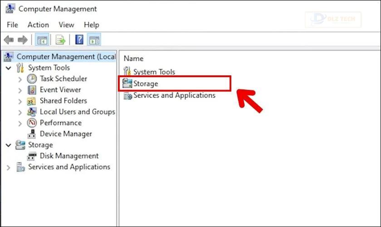
Task: Open the File menu
Action: [x=12, y=25]
